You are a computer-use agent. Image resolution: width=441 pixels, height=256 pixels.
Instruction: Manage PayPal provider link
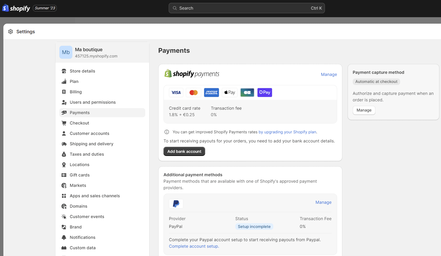323,202
